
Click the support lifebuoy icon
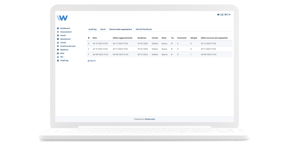tap(225, 15)
